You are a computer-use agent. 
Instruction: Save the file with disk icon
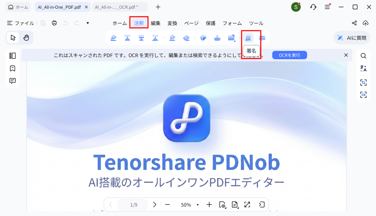coord(43,23)
